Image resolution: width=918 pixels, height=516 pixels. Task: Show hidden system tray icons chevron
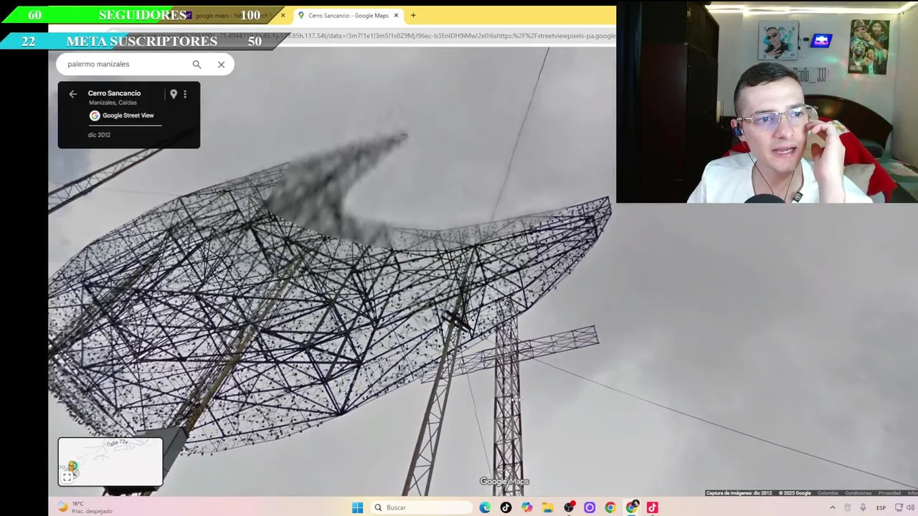click(x=832, y=507)
